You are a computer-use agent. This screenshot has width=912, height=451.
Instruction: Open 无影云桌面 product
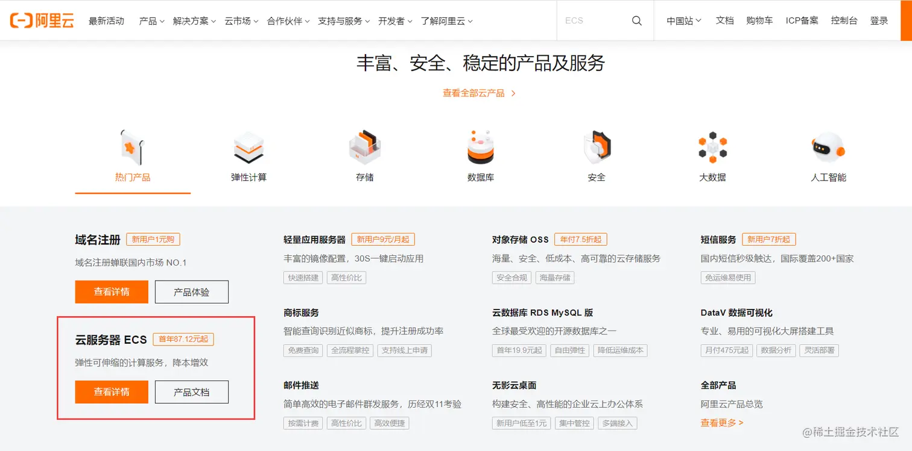click(514, 385)
